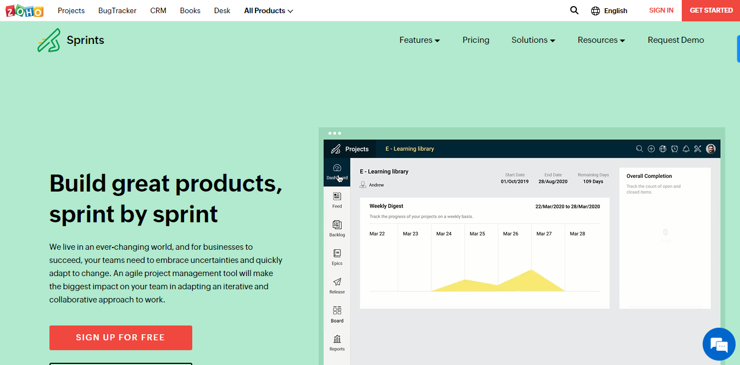This screenshot has height=365, width=740.
Task: Click the notification bell icon
Action: (x=686, y=149)
